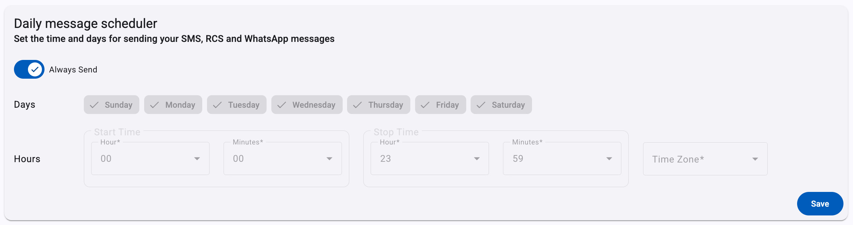This screenshot has height=225, width=853.
Task: Click the arrow icon beside Stop Time 23
Action: coord(477,159)
